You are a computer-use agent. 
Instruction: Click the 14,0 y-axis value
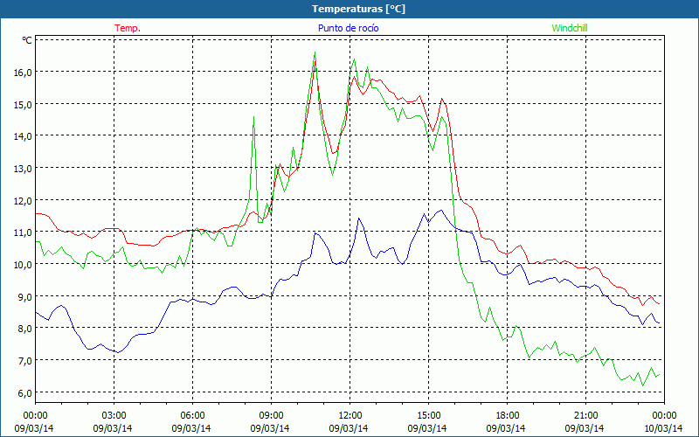pyautogui.click(x=24, y=136)
